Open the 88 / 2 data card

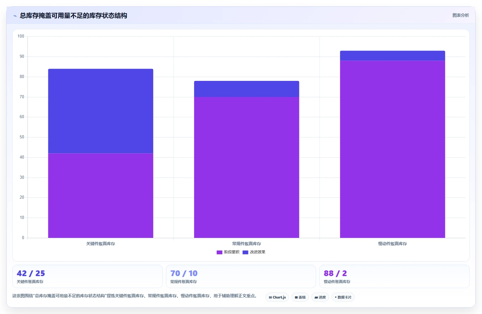[x=394, y=276]
